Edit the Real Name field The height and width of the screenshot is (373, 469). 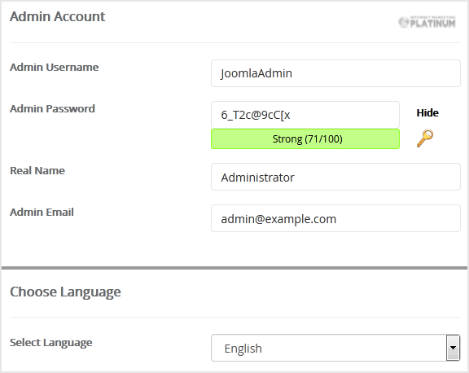[x=335, y=177]
